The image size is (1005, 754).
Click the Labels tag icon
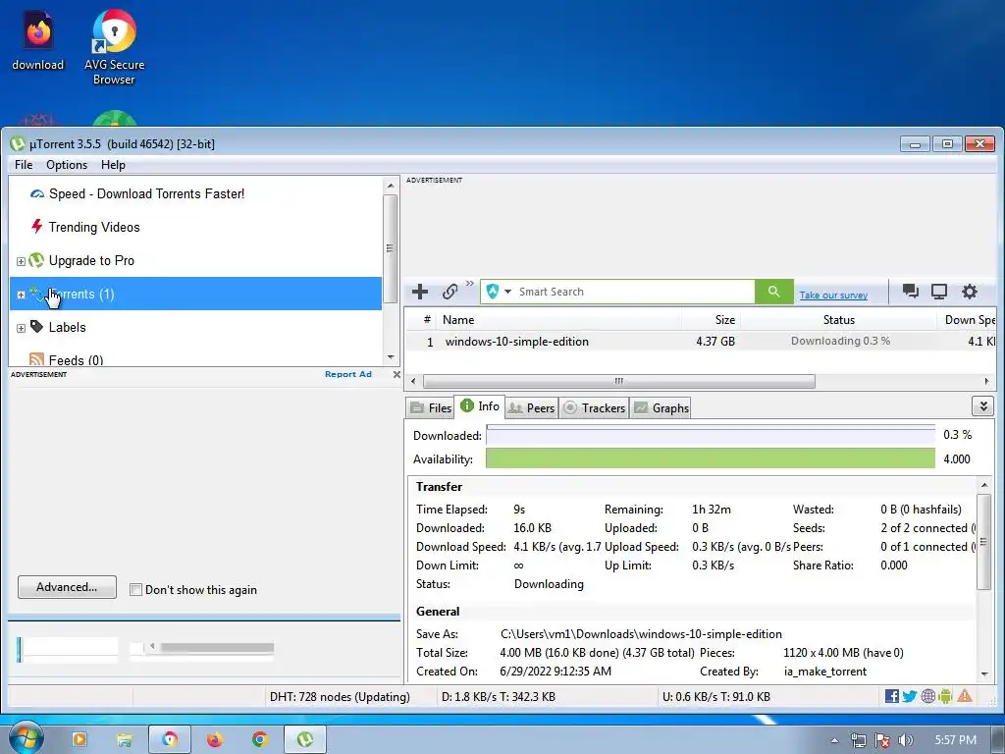36,326
